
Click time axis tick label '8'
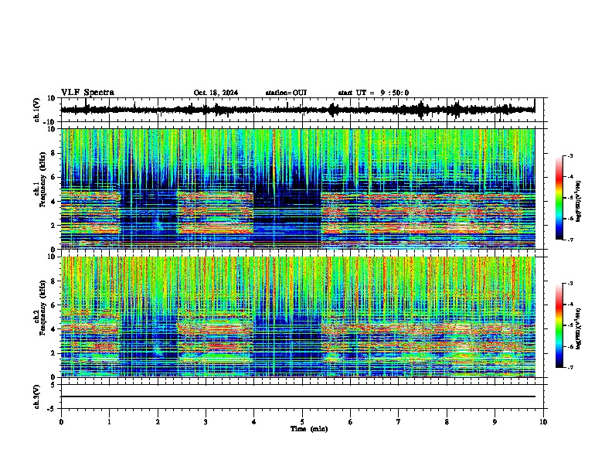click(447, 422)
